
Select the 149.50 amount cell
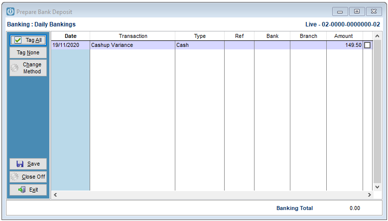[345, 45]
